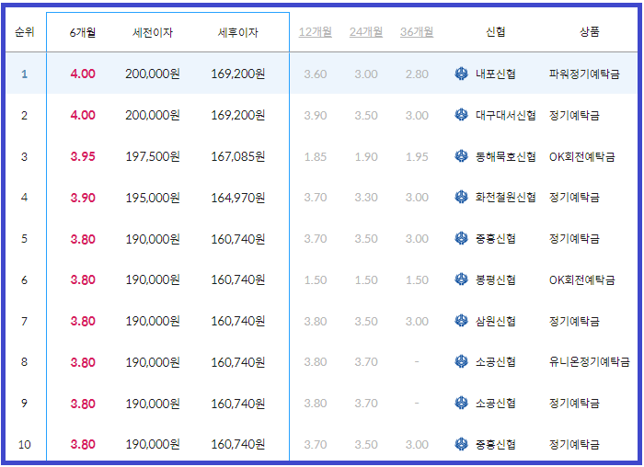This screenshot has width=644, height=467.
Task: Open the 소공신협 name in rank 8 row
Action: [x=495, y=362]
